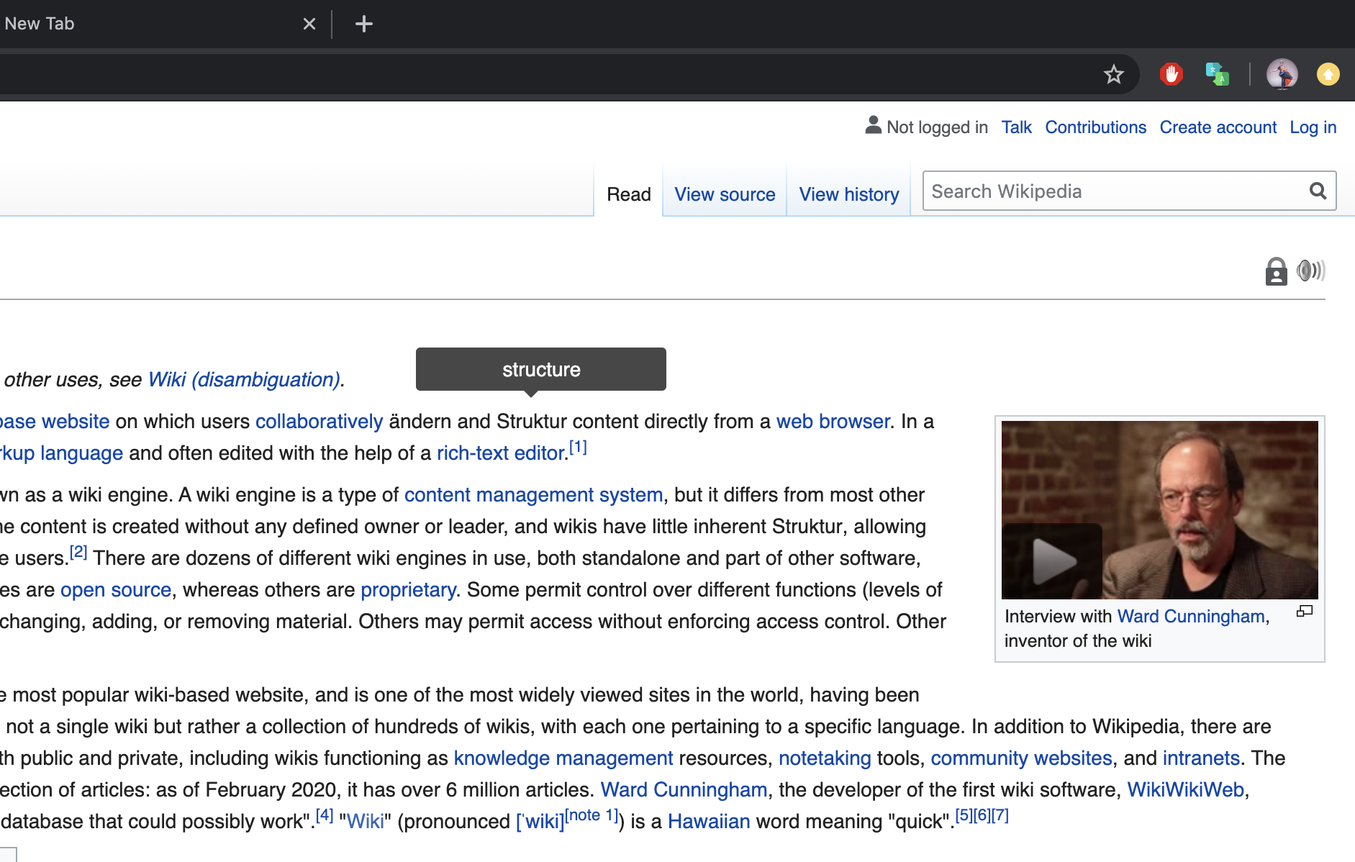Jump to footnote [note 1]

[592, 815]
